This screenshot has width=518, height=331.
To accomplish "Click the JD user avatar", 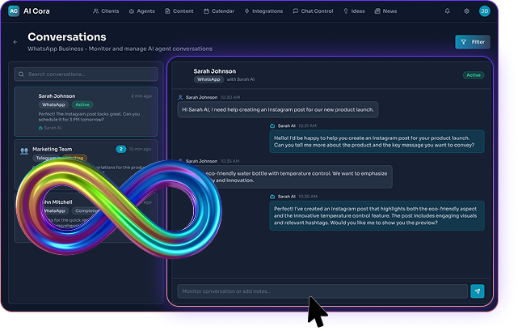I will click(484, 11).
